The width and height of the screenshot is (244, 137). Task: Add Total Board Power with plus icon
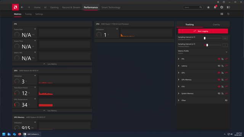coord(35,87)
